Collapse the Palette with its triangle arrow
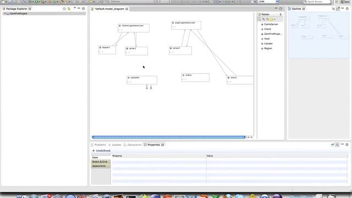 click(280, 14)
